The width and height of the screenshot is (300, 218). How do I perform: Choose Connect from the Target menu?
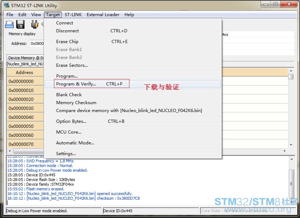[133, 23]
